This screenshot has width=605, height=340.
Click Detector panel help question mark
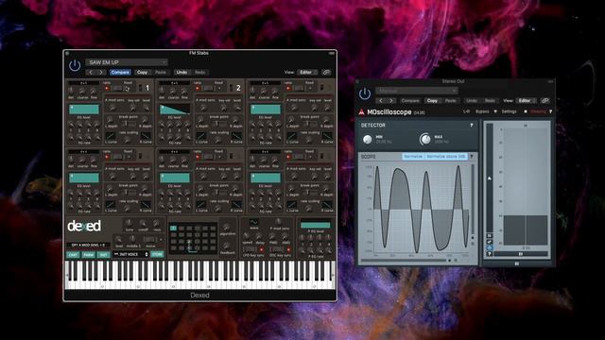pyautogui.click(x=472, y=126)
